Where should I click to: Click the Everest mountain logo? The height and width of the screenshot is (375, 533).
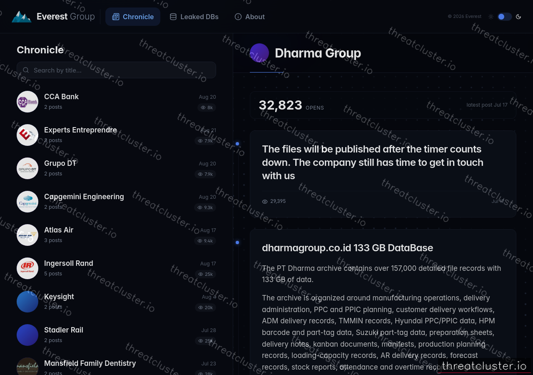(21, 17)
